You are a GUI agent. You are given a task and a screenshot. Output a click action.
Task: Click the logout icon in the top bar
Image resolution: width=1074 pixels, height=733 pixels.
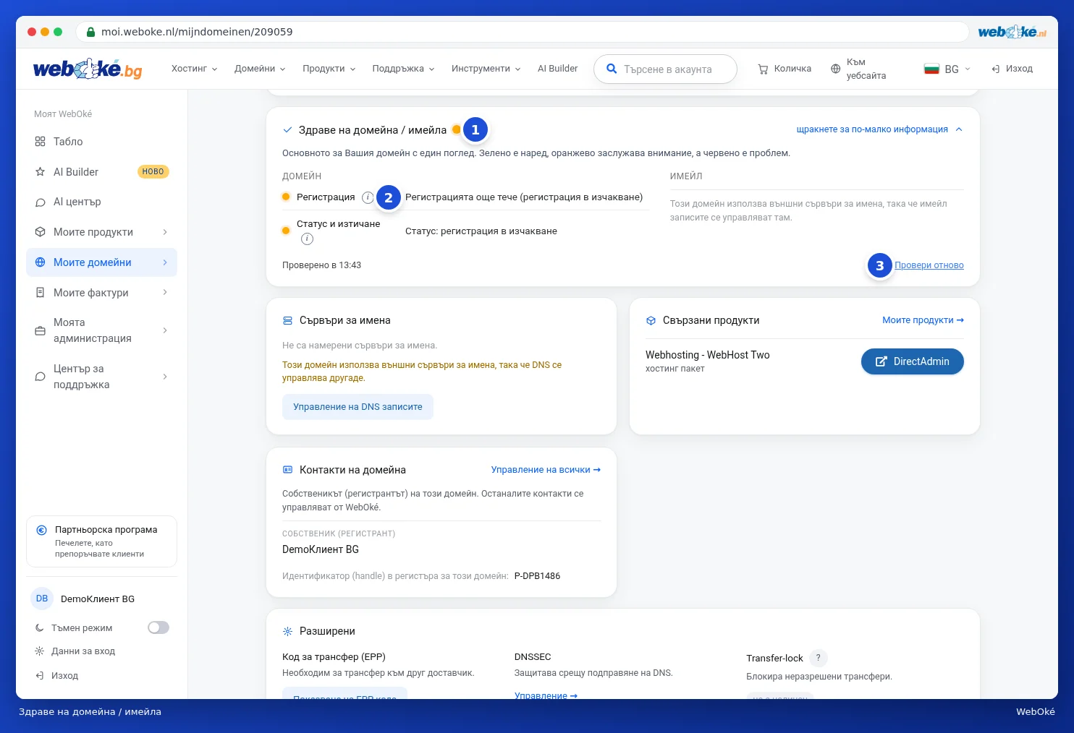[x=996, y=69]
